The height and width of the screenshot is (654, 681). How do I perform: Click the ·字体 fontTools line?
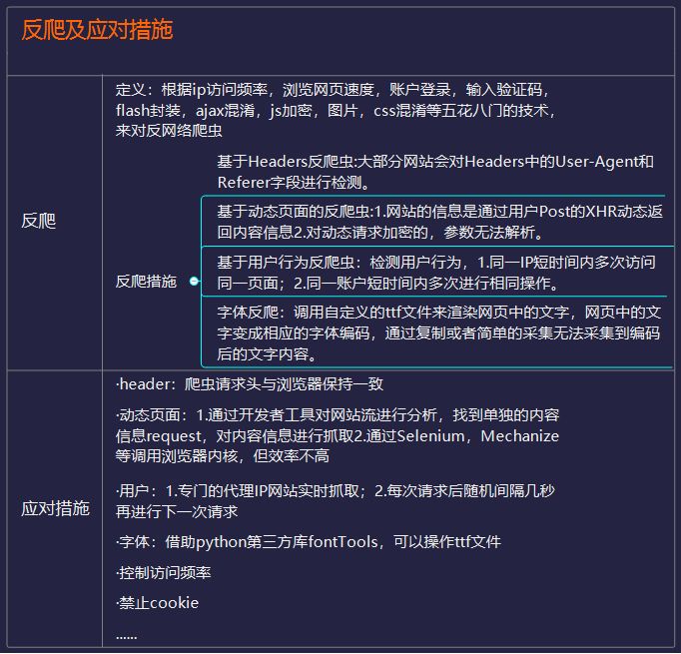[309, 542]
